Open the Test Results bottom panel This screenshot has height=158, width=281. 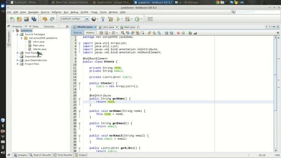tap(63, 155)
